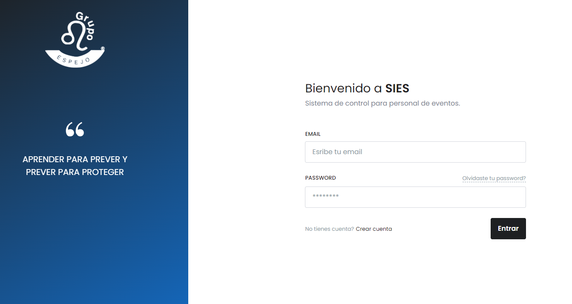572x304 pixels.
Task: Click the PASSWORD field label
Action: [320, 178]
